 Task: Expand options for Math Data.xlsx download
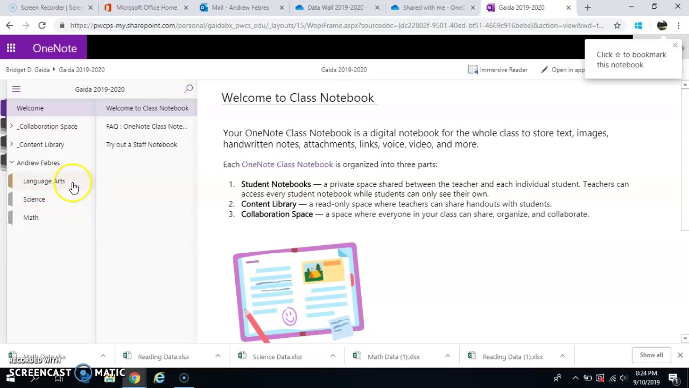103,356
